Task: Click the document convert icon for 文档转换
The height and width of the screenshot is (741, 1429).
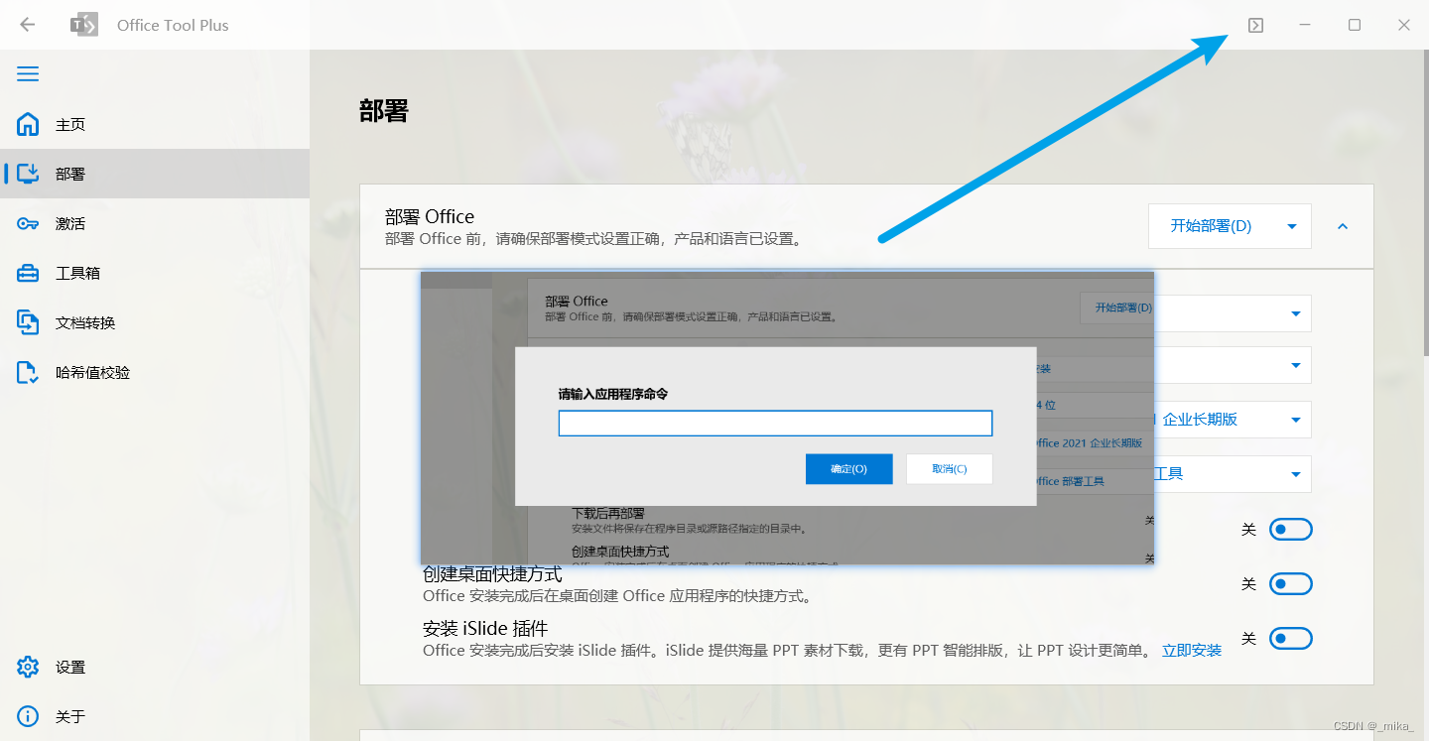Action: 28,322
